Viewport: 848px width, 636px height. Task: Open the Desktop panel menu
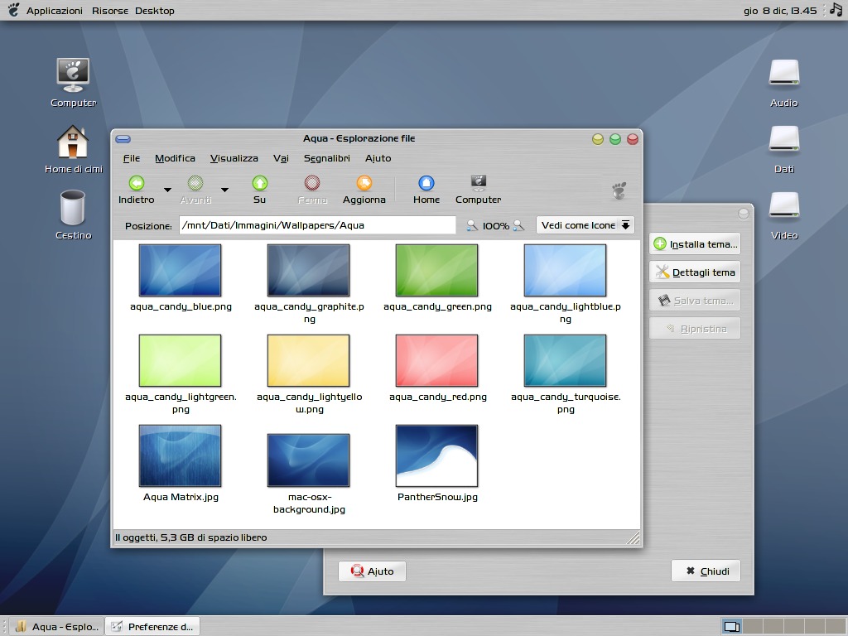(155, 10)
